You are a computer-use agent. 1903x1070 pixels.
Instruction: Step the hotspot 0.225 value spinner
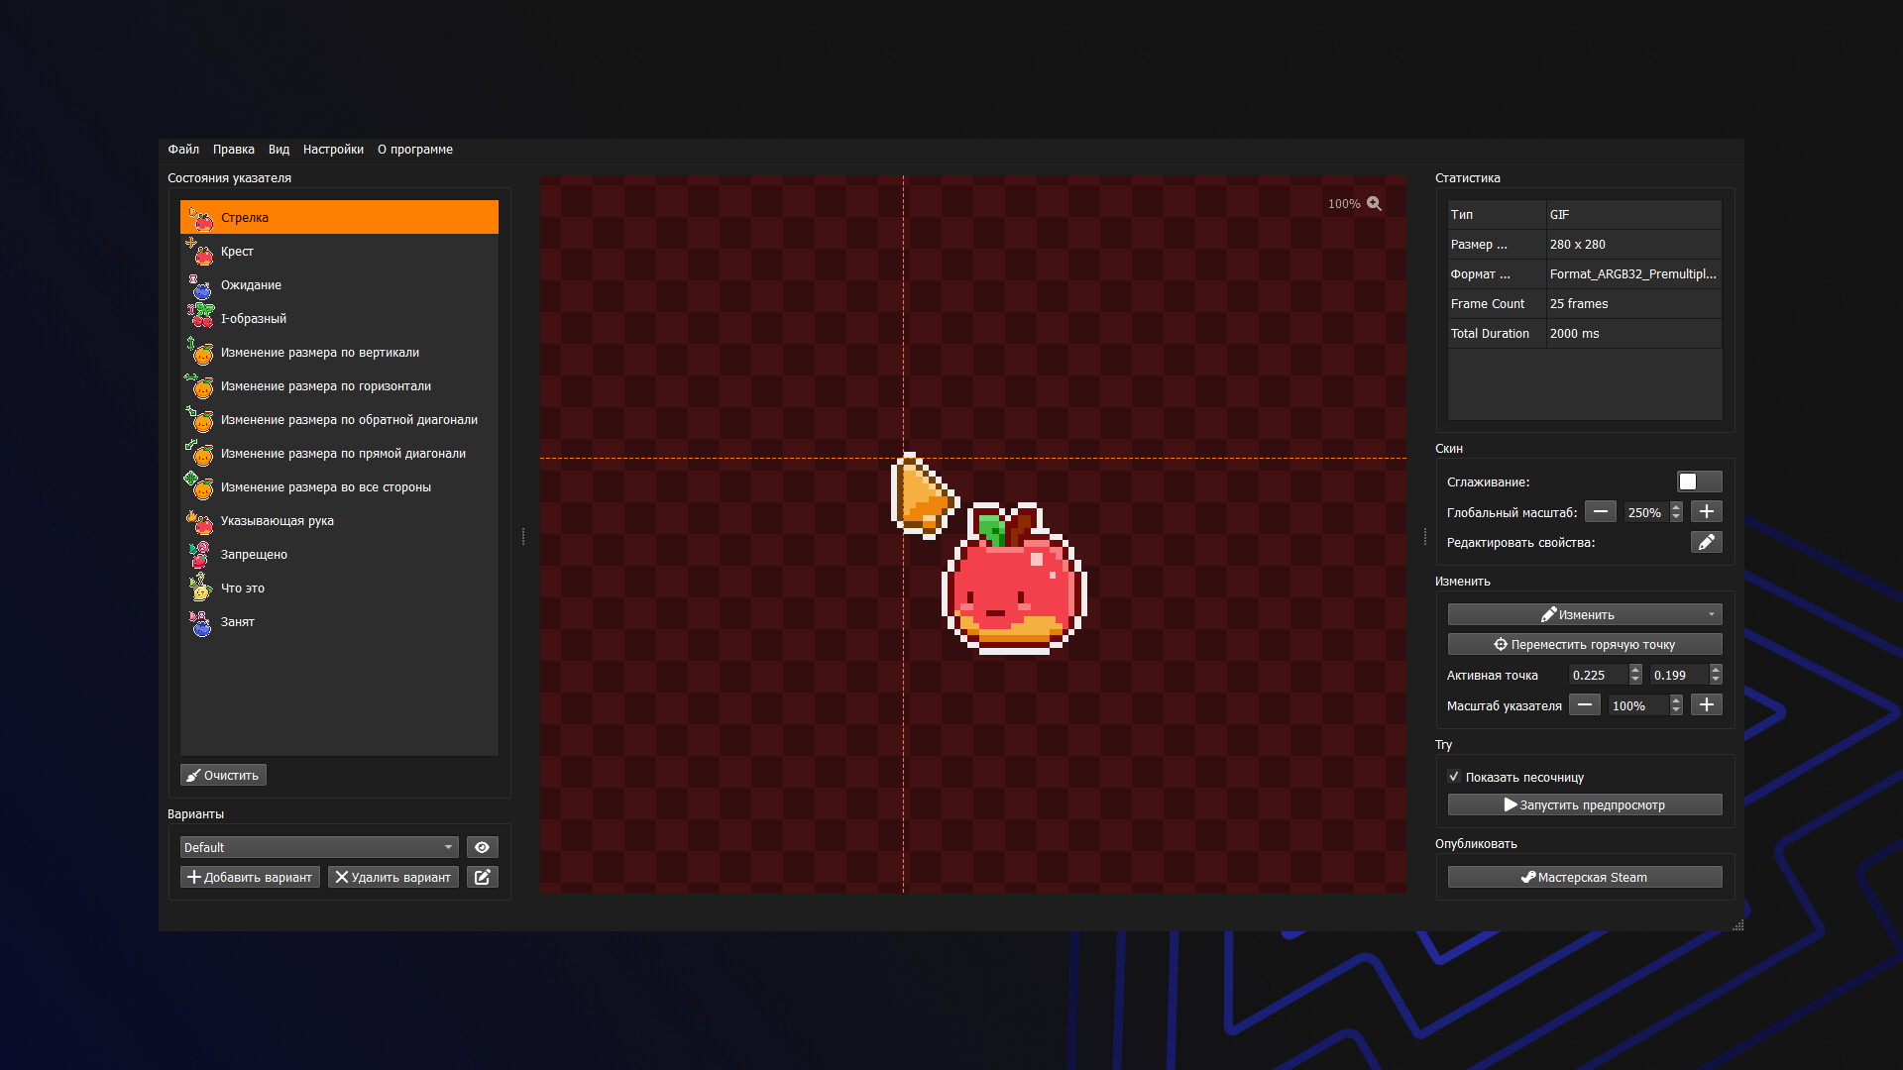1635,675
